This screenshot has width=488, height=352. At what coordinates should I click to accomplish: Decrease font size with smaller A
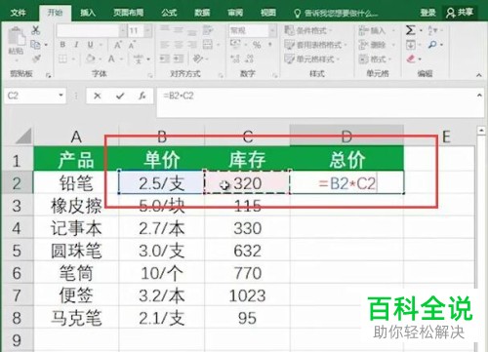pos(132,45)
